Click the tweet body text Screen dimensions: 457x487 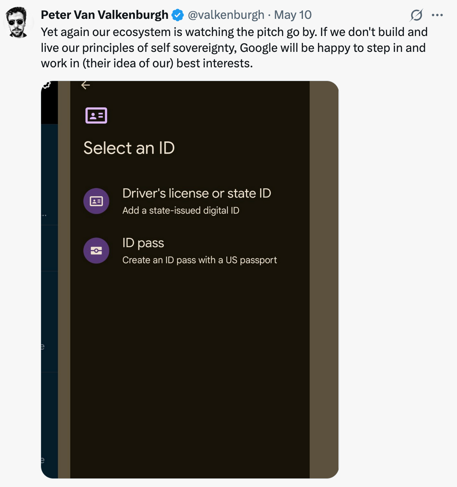(234, 48)
